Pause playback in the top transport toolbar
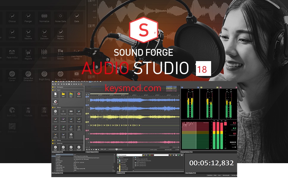 [67, 84]
